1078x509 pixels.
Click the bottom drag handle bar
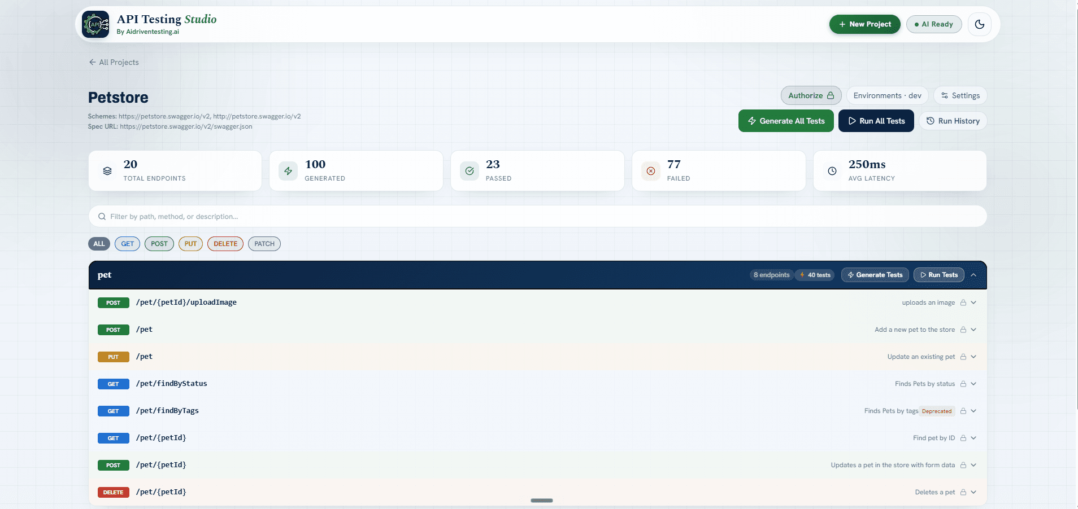pyautogui.click(x=542, y=501)
